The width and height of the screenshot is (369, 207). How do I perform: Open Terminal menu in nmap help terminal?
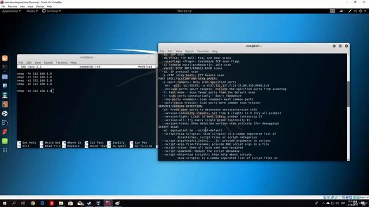tap(202, 51)
